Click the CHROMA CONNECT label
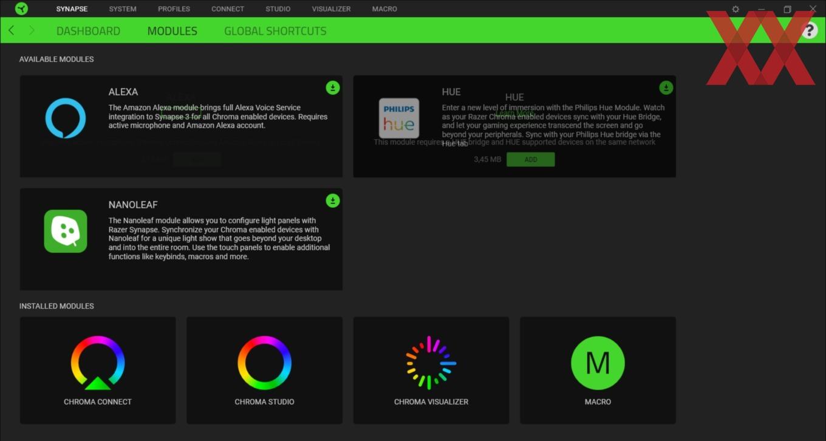 pyautogui.click(x=98, y=402)
